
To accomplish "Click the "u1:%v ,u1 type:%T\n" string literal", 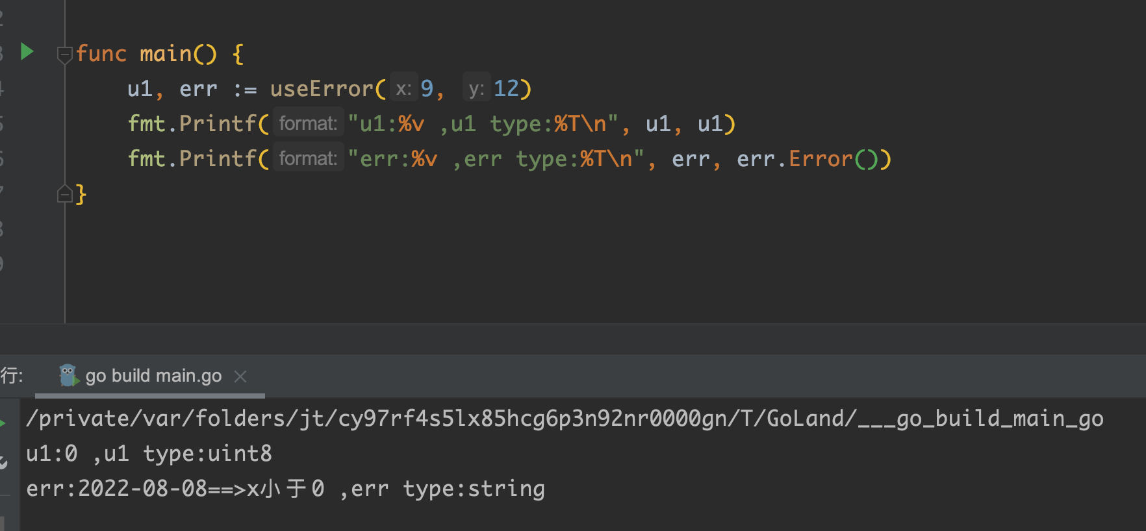I will [x=483, y=123].
